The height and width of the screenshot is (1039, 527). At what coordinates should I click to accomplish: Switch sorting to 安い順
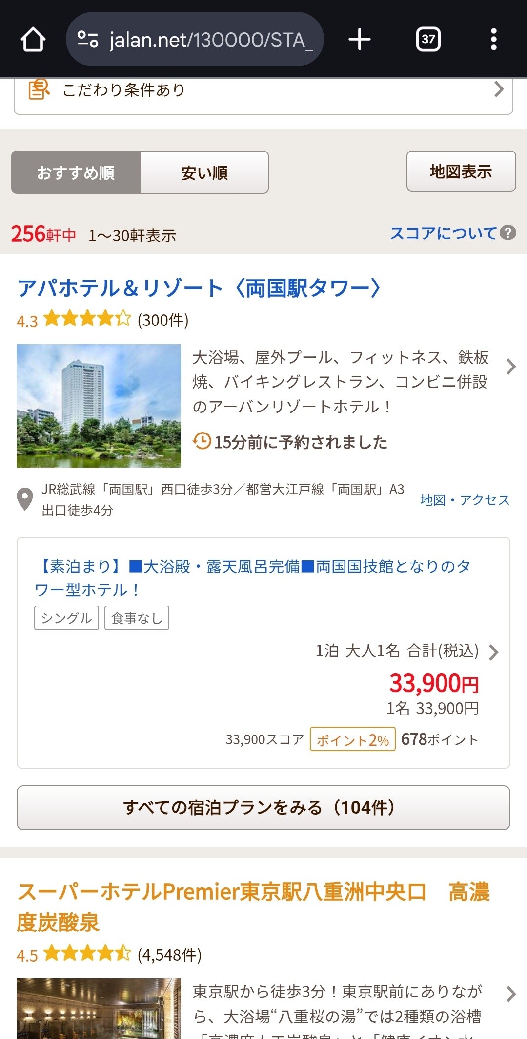[x=204, y=173]
